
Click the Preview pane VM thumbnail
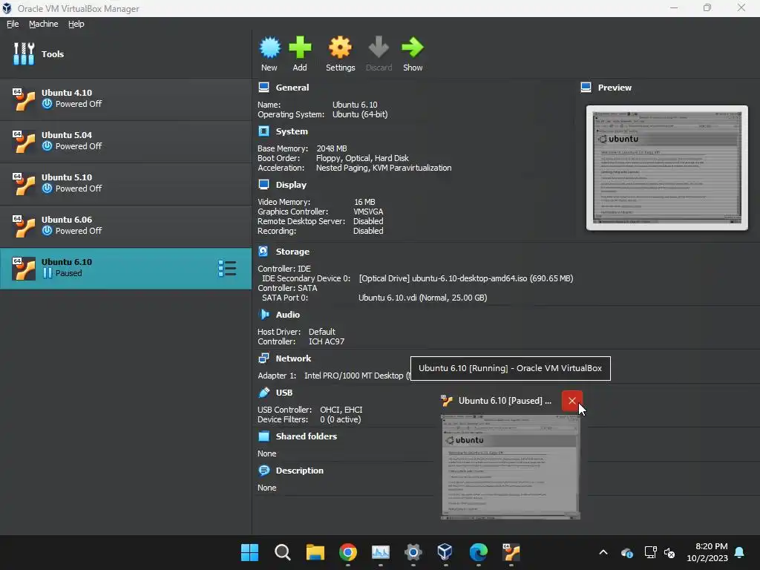(667, 168)
